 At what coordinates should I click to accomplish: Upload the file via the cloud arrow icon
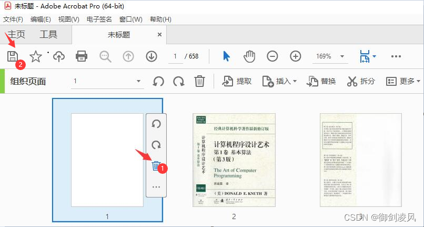pyautogui.click(x=59, y=56)
